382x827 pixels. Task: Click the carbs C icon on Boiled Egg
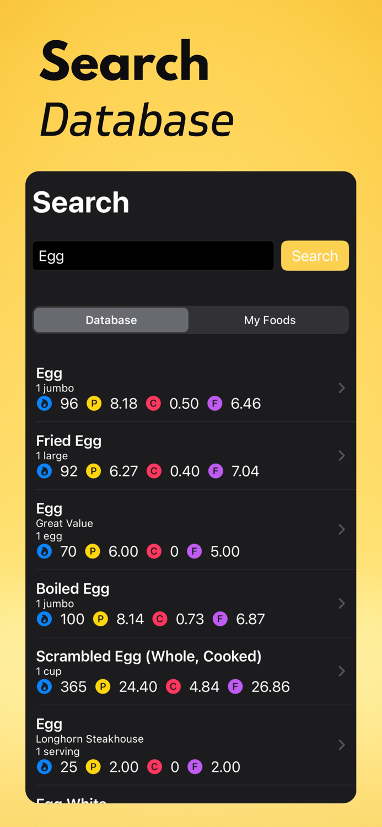point(160,619)
